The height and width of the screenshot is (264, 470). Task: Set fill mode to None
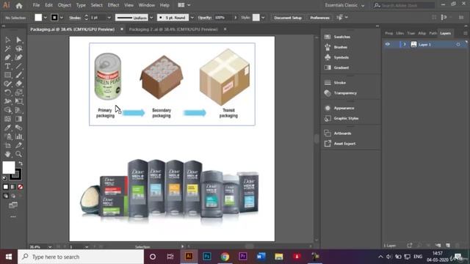point(20,187)
